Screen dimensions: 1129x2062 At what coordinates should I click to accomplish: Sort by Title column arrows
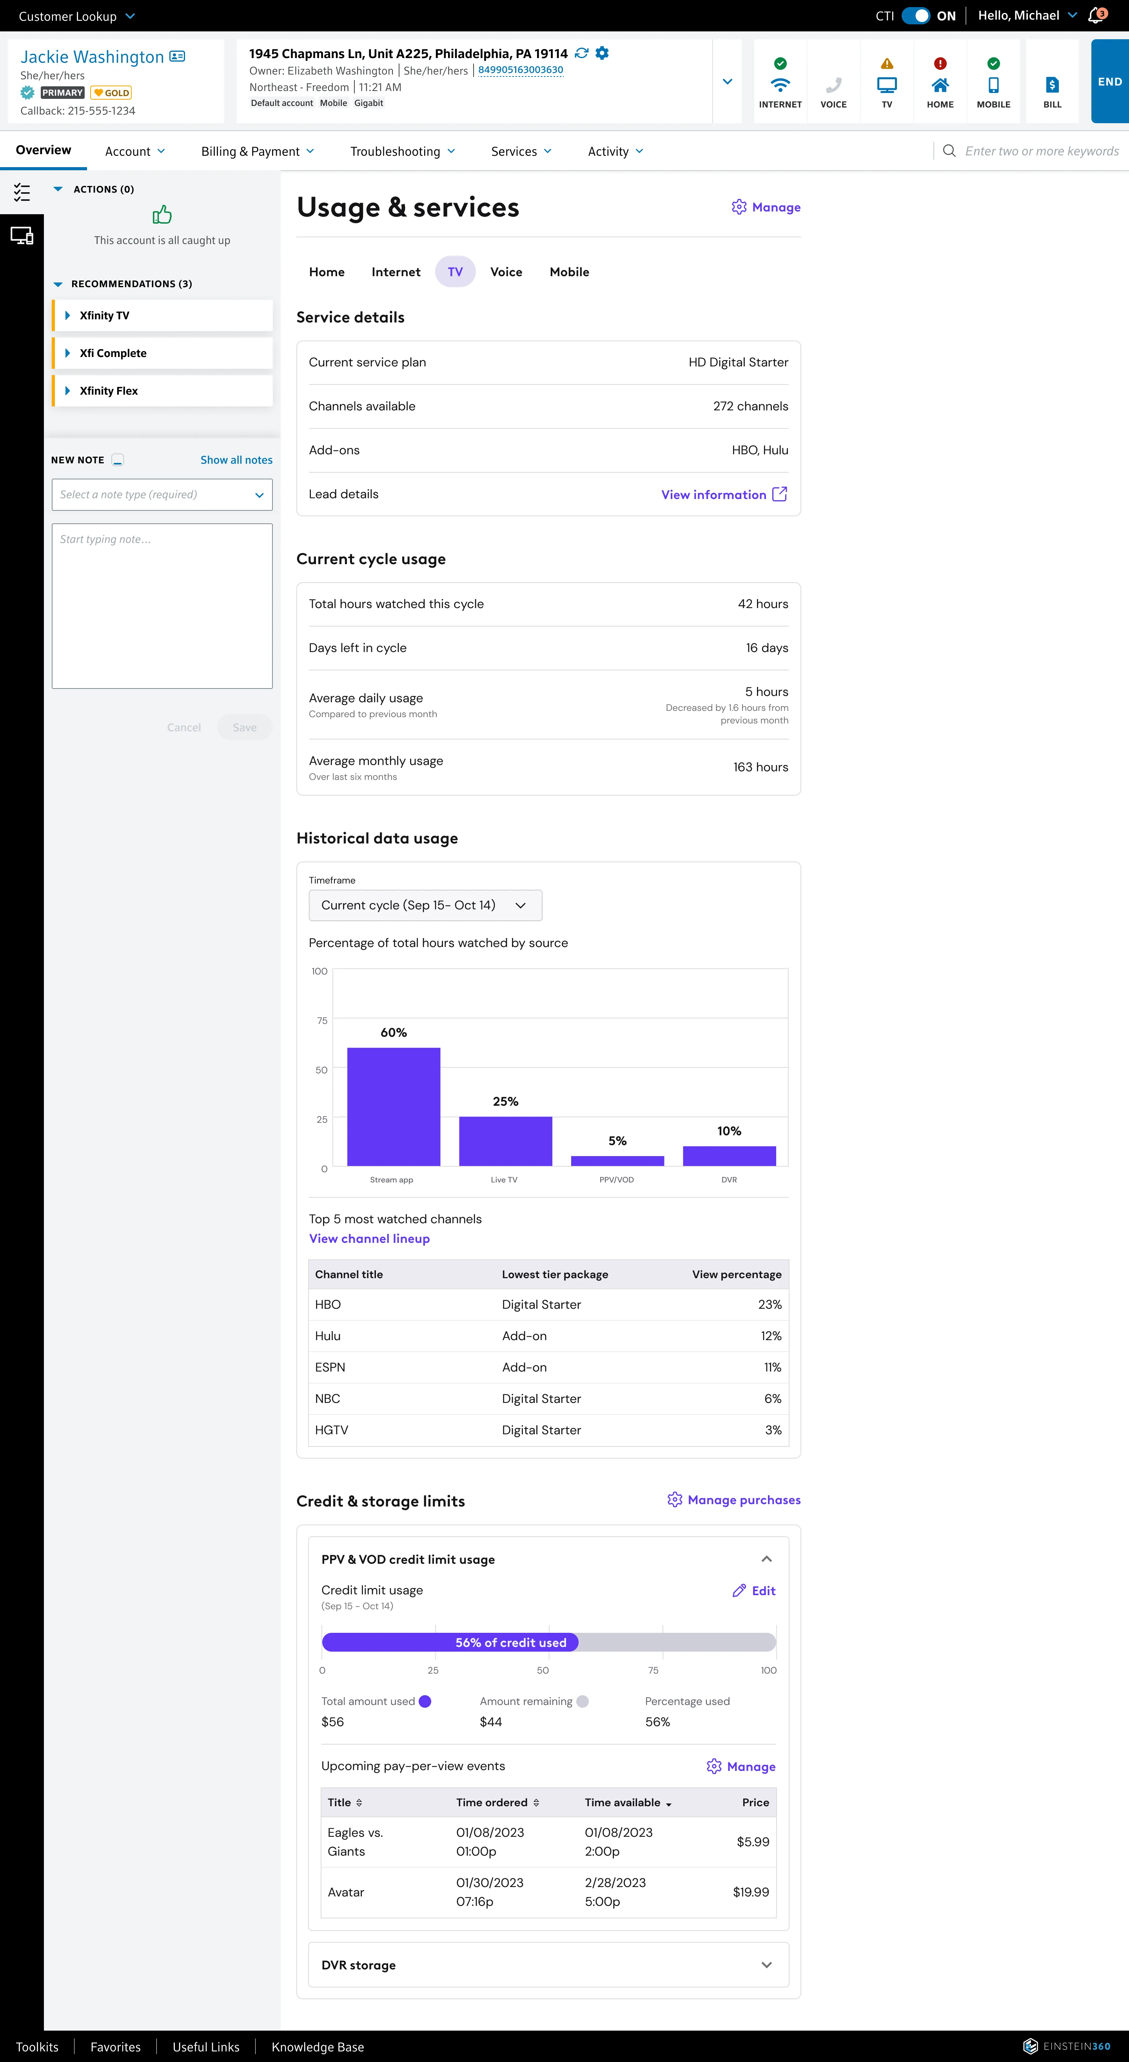pos(359,1802)
